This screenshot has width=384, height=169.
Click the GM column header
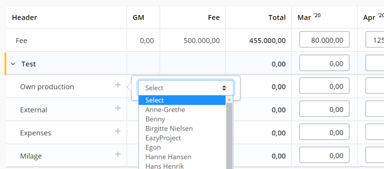[x=138, y=17]
